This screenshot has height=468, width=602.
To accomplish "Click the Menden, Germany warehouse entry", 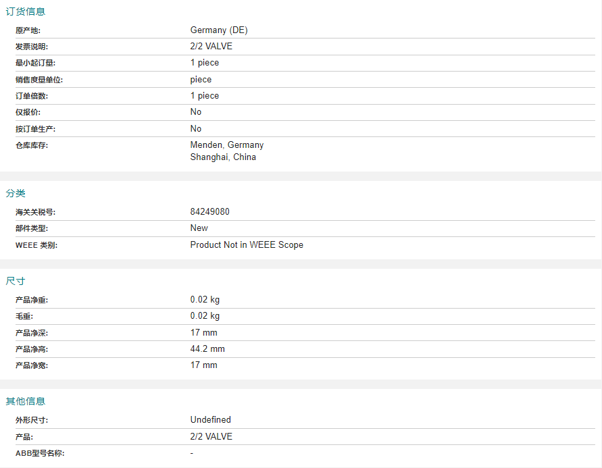I will [x=227, y=145].
